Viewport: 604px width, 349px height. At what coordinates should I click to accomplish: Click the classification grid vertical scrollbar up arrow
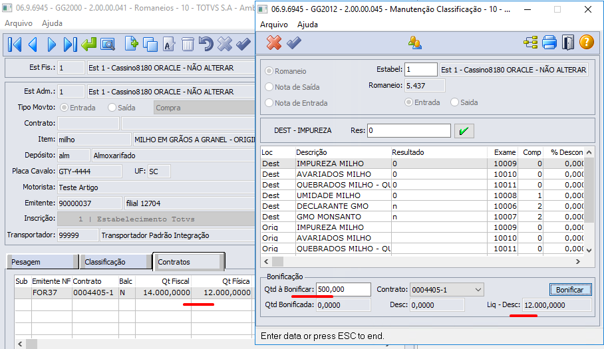click(x=589, y=152)
